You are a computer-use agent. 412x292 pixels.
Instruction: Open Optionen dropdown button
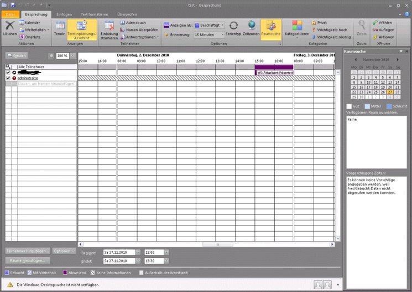coord(64,251)
